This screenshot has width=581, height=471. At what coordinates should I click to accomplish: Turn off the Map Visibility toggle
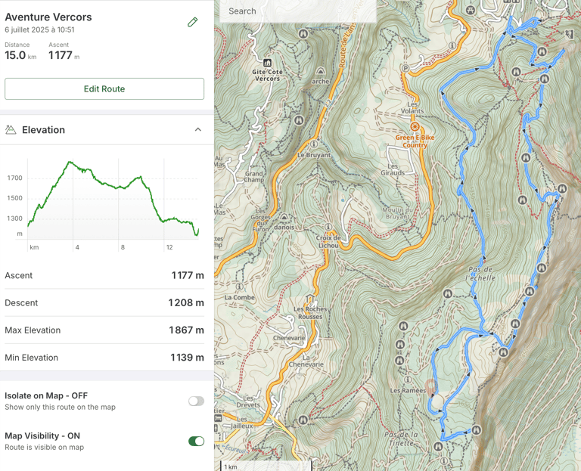(196, 442)
